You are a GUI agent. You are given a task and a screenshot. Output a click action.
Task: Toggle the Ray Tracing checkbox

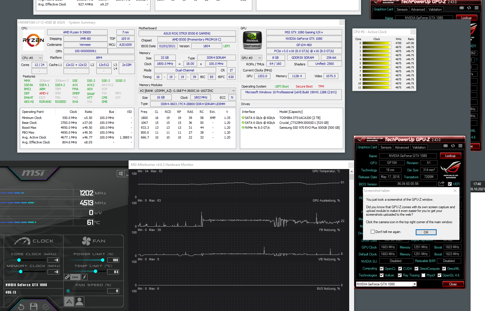[x=400, y=275]
